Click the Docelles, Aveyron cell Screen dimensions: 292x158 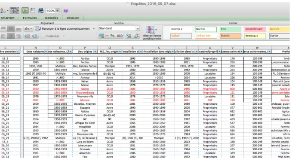pyautogui.click(x=85, y=104)
